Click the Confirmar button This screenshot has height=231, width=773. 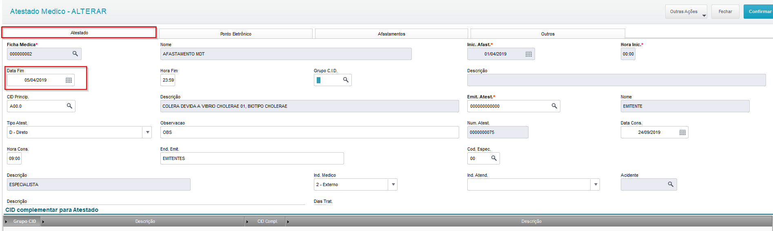759,11
